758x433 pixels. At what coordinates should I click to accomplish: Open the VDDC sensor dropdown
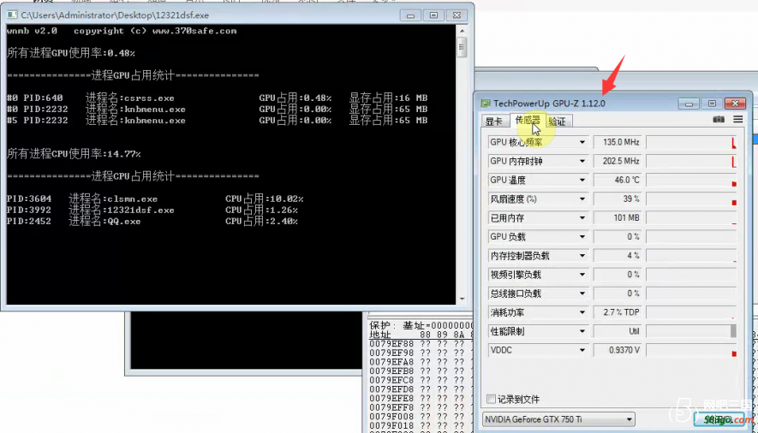point(582,351)
